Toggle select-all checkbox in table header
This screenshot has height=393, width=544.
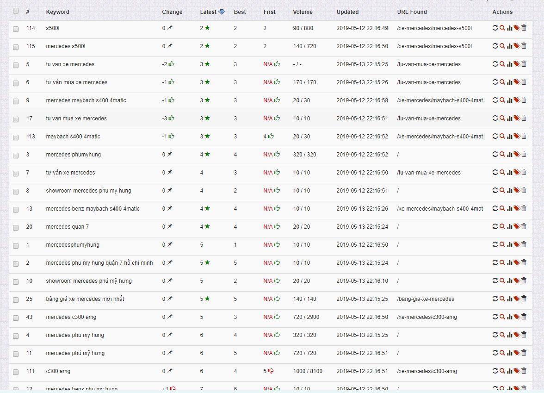[16, 11]
